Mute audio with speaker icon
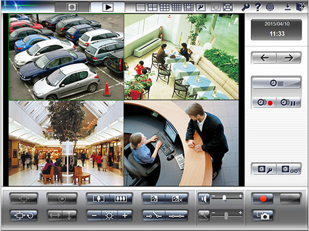The width and height of the screenshot is (309, 231). (203, 198)
